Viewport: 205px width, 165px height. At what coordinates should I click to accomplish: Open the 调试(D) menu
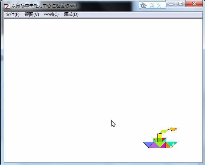pos(71,14)
